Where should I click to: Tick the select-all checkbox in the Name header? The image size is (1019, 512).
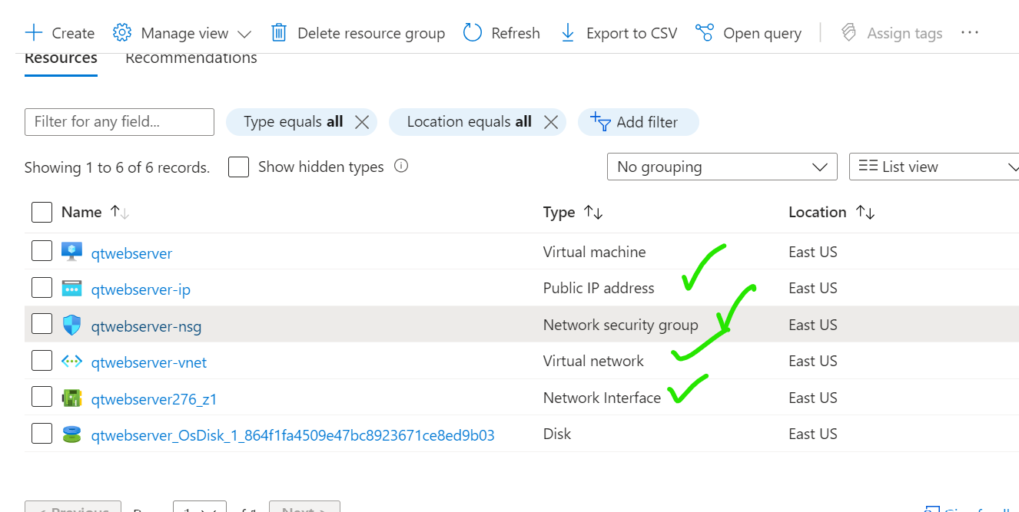(x=41, y=213)
